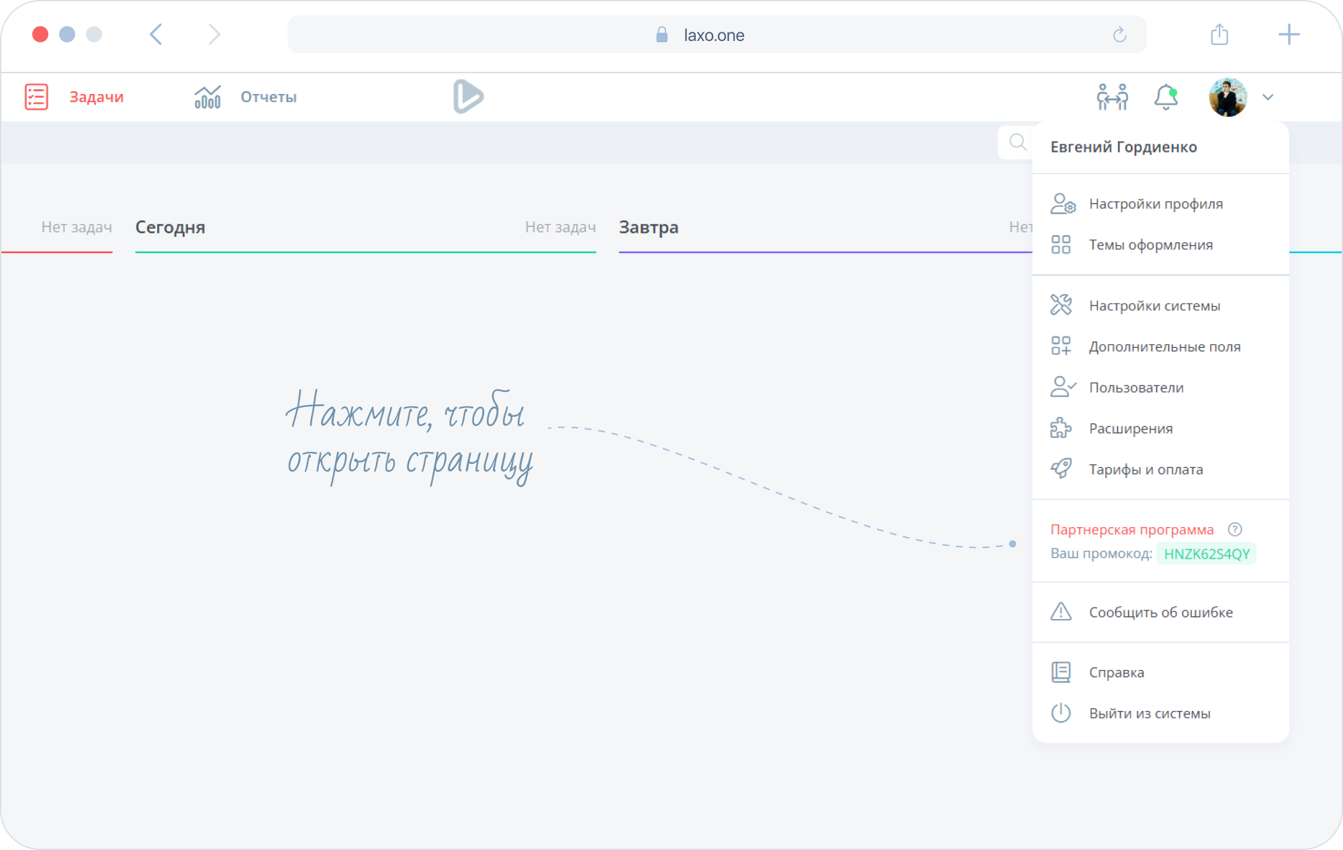Viewport: 1343px width, 850px height.
Task: Click the user avatar photo
Action: [x=1228, y=97]
